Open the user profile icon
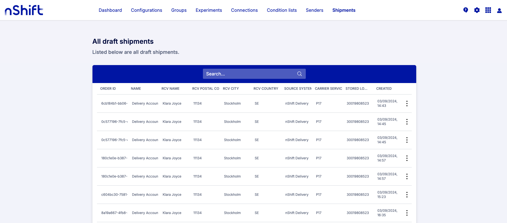The height and width of the screenshot is (223, 507). 499,10
